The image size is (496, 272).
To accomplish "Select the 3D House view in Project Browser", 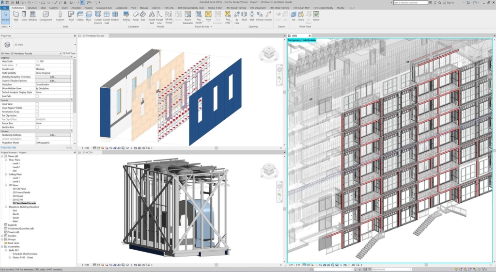I will point(18,196).
